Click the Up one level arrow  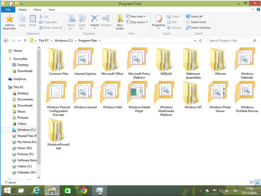25,41
